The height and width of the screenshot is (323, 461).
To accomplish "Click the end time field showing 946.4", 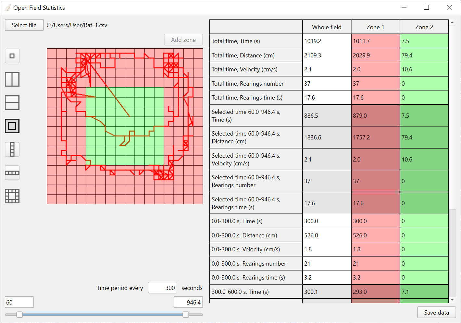I will [189, 302].
